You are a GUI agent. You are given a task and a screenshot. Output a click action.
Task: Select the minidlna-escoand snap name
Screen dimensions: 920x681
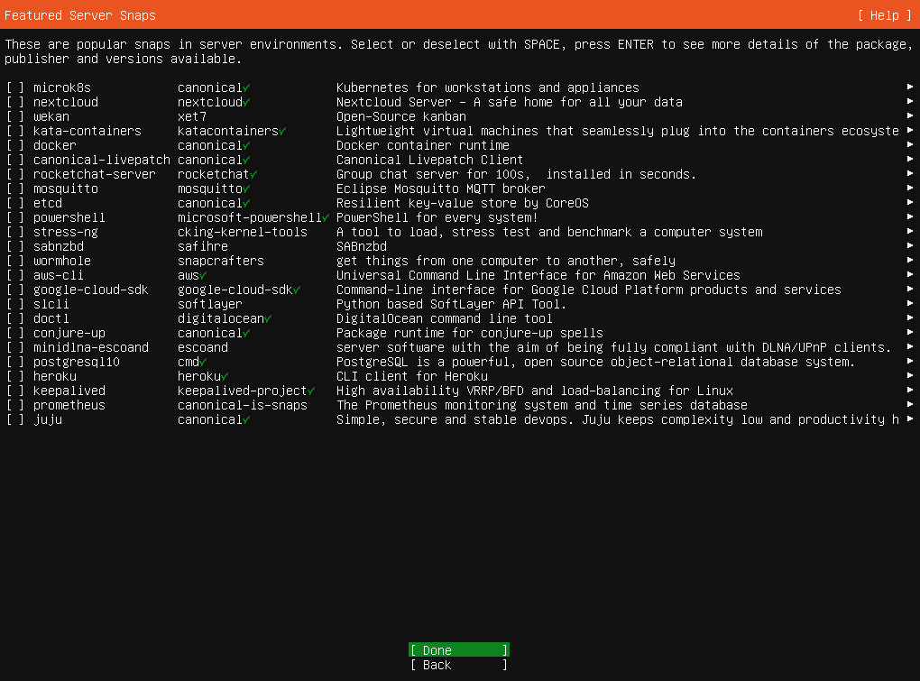click(x=91, y=348)
